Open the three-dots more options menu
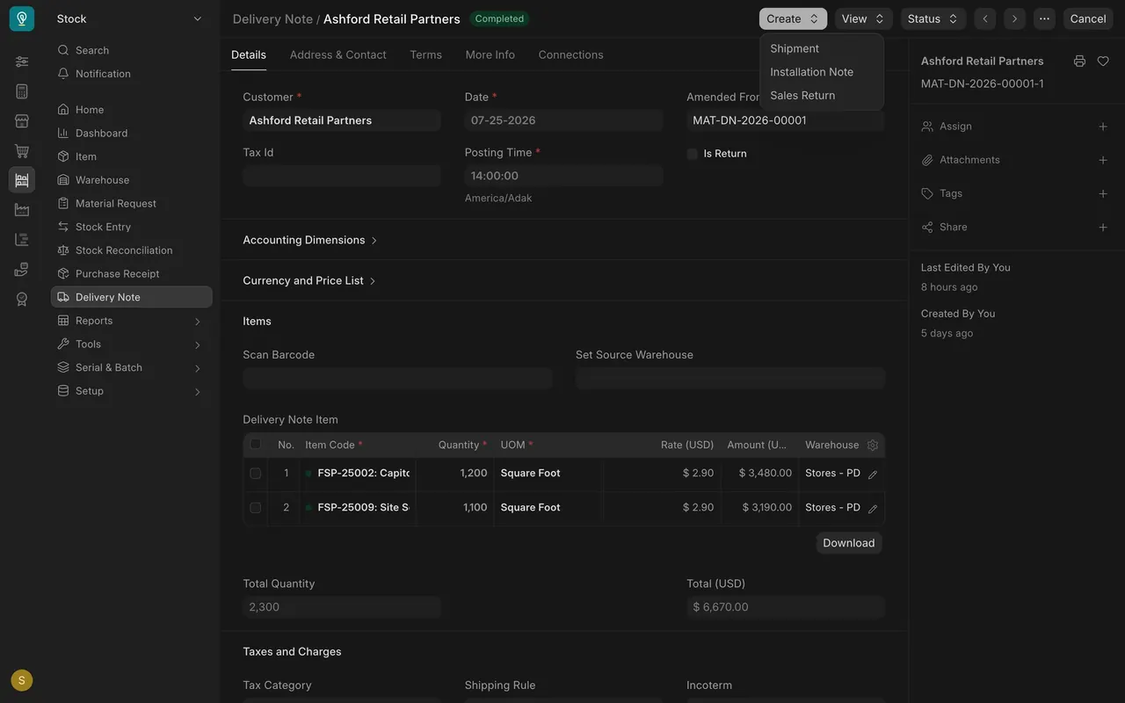The width and height of the screenshot is (1125, 703). pyautogui.click(x=1044, y=18)
